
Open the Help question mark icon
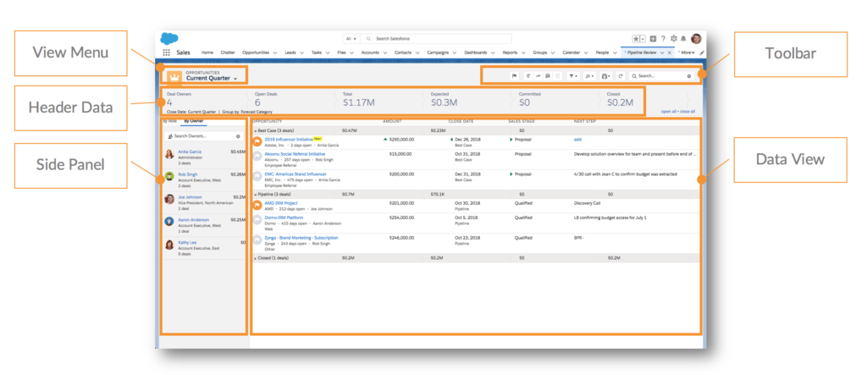(663, 39)
